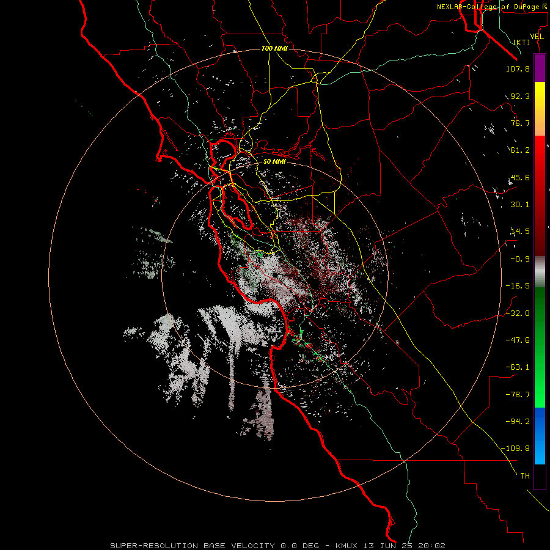Click the 92.3 value on the velocity scale
550x550 pixels.
click(520, 96)
